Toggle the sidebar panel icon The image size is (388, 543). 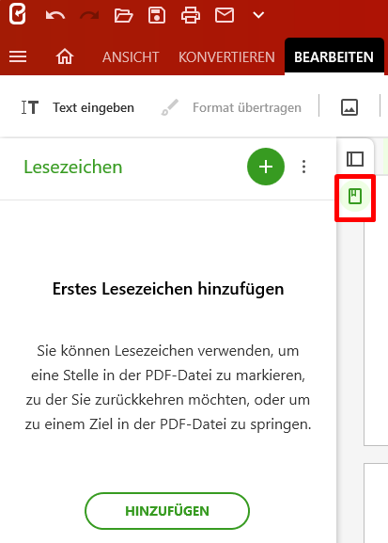coord(355,159)
